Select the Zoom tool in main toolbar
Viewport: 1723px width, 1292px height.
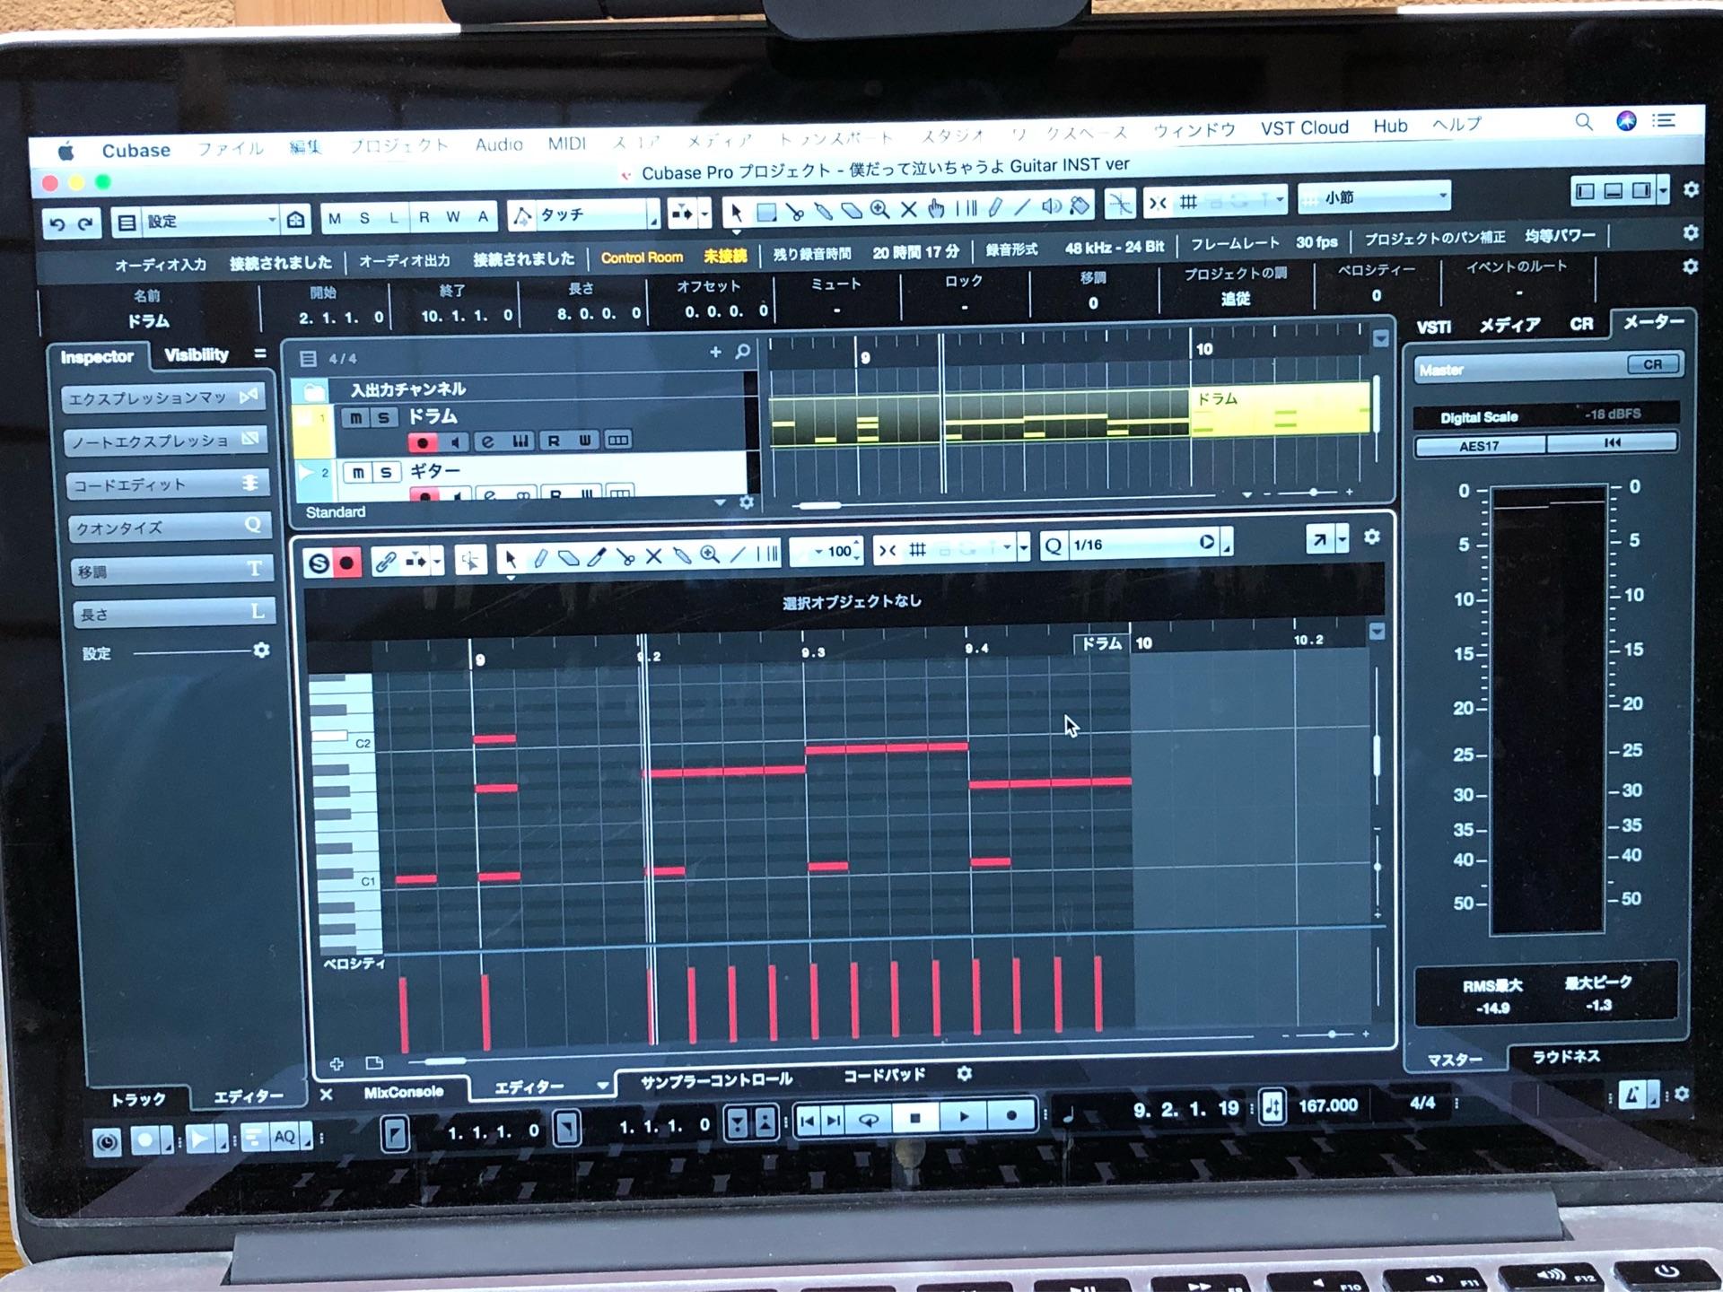(x=879, y=210)
